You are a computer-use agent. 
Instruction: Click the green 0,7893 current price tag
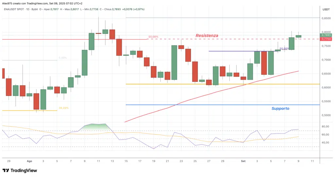pyautogui.click(x=326, y=35)
